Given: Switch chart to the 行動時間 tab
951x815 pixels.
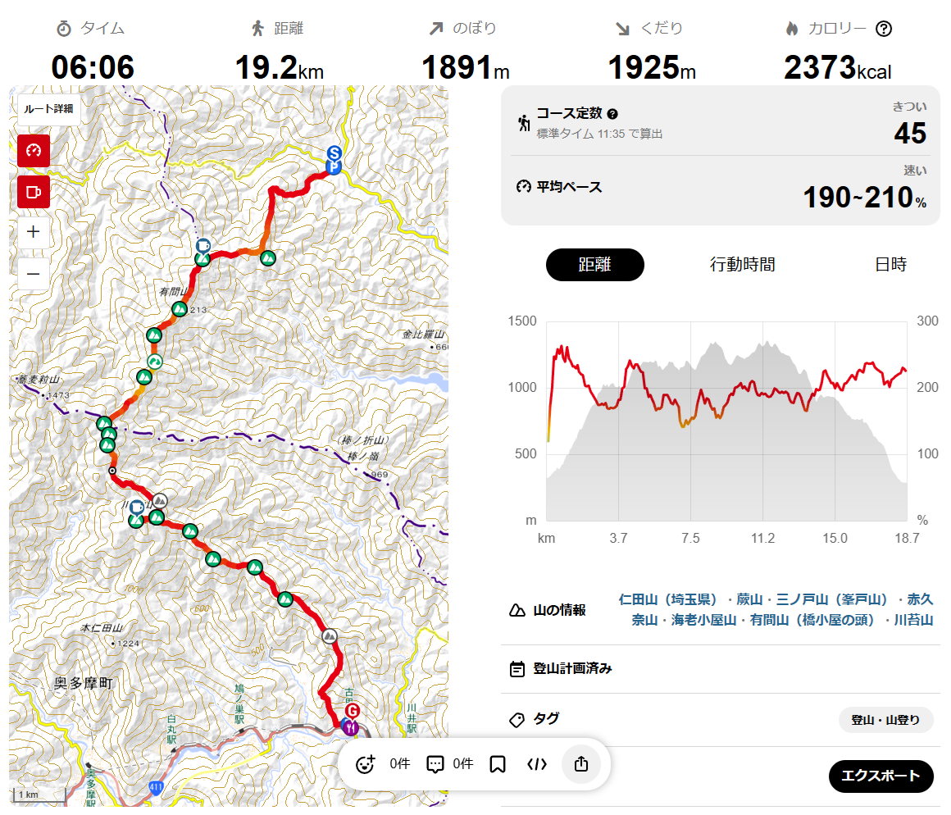Looking at the screenshot, I should pyautogui.click(x=742, y=265).
